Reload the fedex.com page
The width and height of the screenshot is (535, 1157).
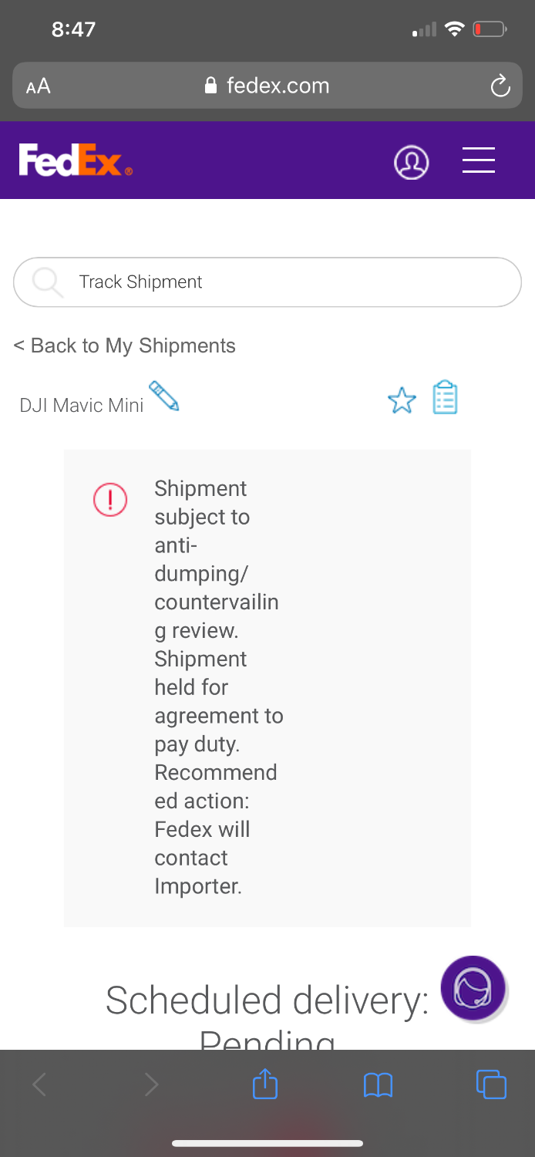click(x=500, y=86)
